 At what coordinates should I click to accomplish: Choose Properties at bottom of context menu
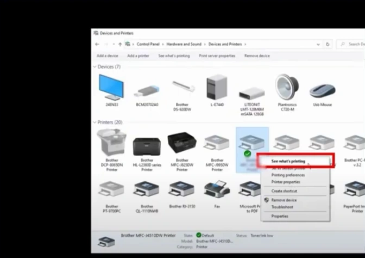[280, 216]
